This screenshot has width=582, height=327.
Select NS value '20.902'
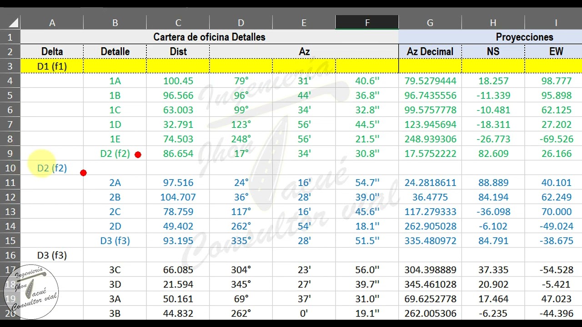(x=493, y=284)
